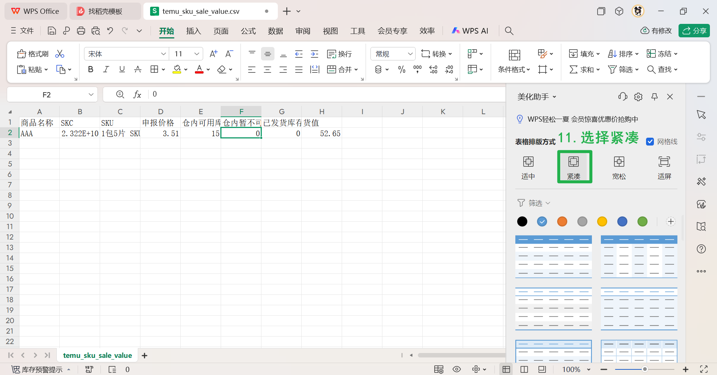The image size is (717, 375).
Task: Select the 紧凑 table layout option
Action: pyautogui.click(x=574, y=166)
